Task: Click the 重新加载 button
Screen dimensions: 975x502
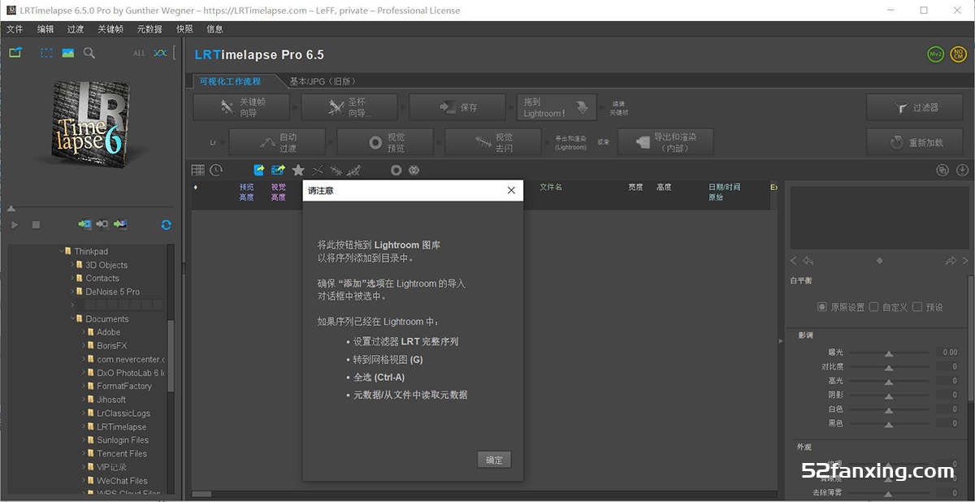Action: coord(916,142)
